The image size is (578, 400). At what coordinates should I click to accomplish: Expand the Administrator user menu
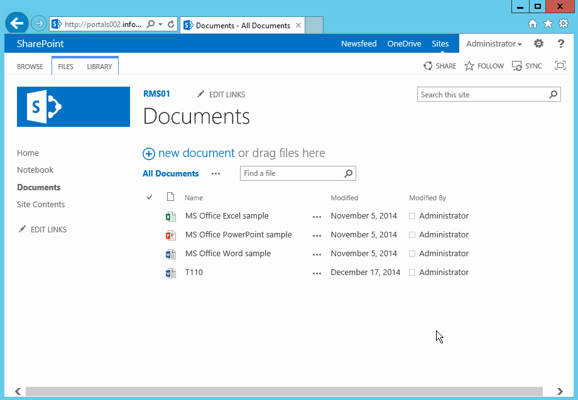494,43
